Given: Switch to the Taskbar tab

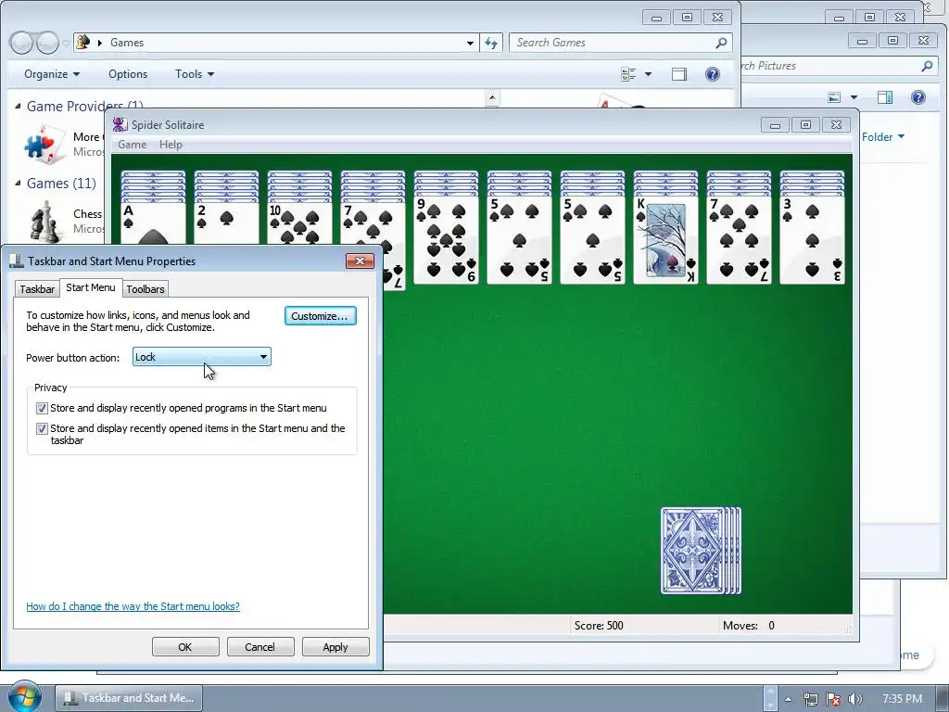Looking at the screenshot, I should pos(37,289).
